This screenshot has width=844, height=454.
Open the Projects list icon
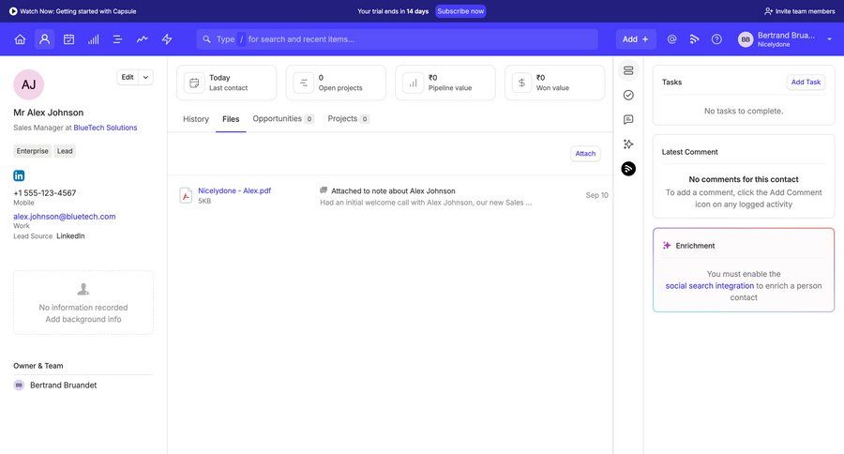[118, 39]
